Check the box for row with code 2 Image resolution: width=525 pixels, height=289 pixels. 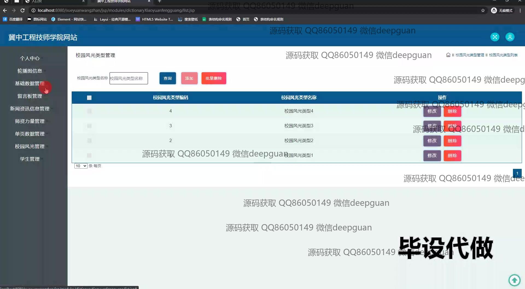pos(89,141)
